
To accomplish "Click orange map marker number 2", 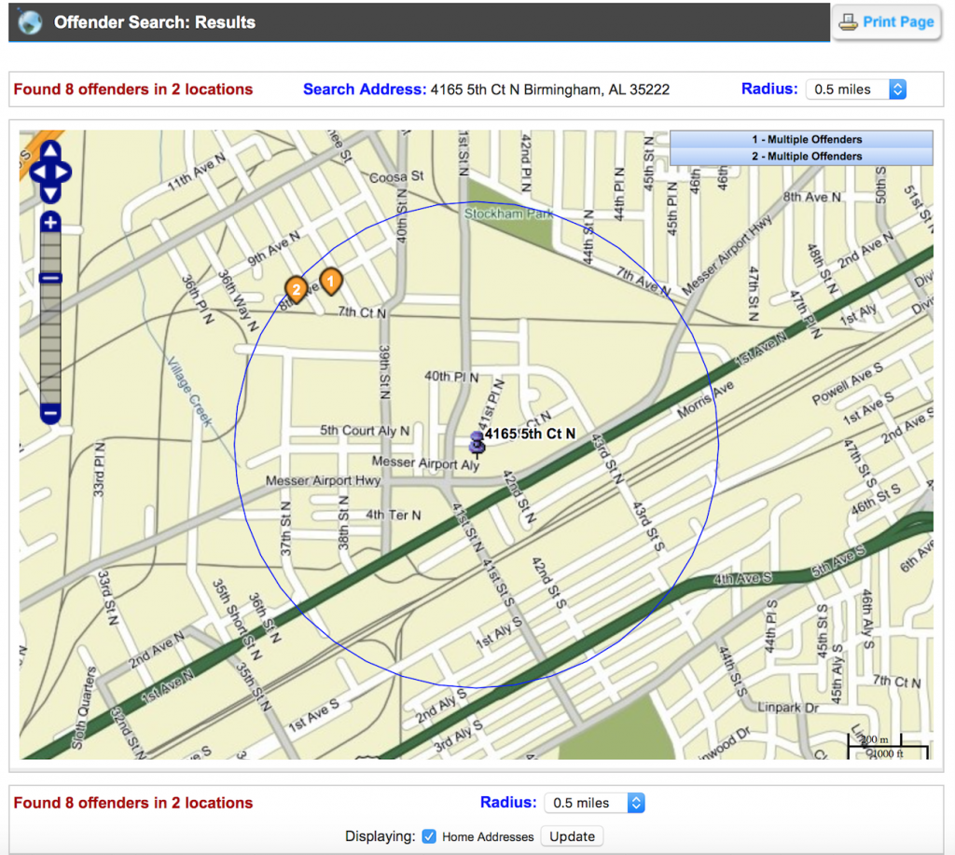I will click(297, 288).
